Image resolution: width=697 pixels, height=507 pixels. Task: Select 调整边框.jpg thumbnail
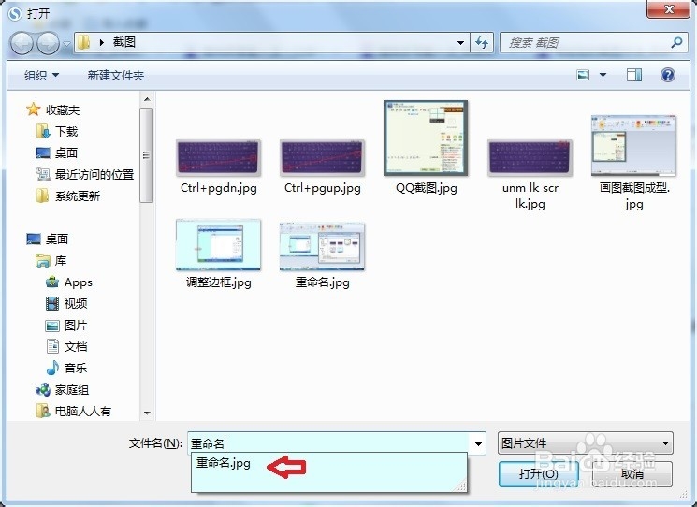point(218,245)
